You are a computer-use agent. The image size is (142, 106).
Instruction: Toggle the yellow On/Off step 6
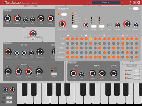click(x=91, y=39)
